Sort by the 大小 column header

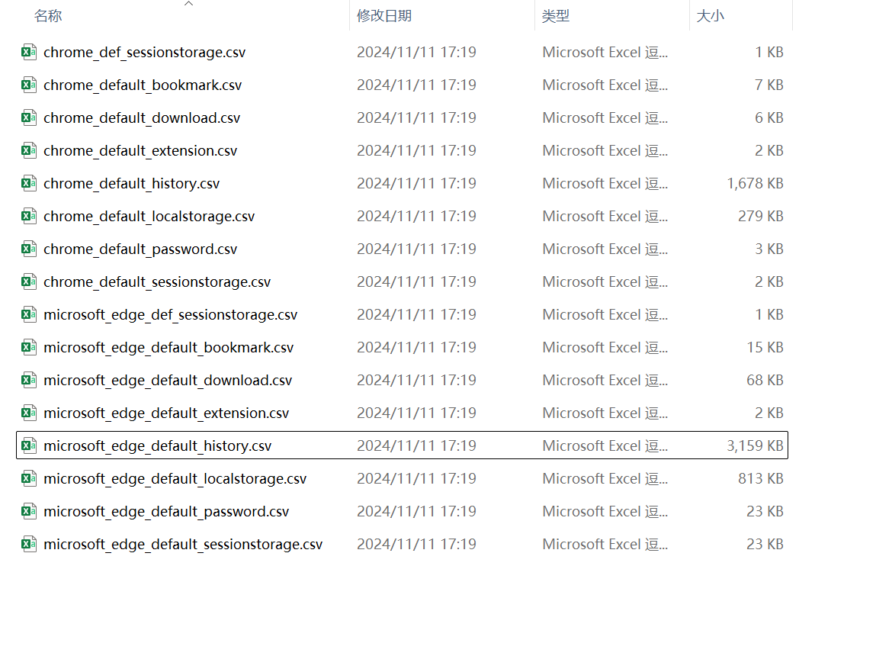(x=710, y=16)
